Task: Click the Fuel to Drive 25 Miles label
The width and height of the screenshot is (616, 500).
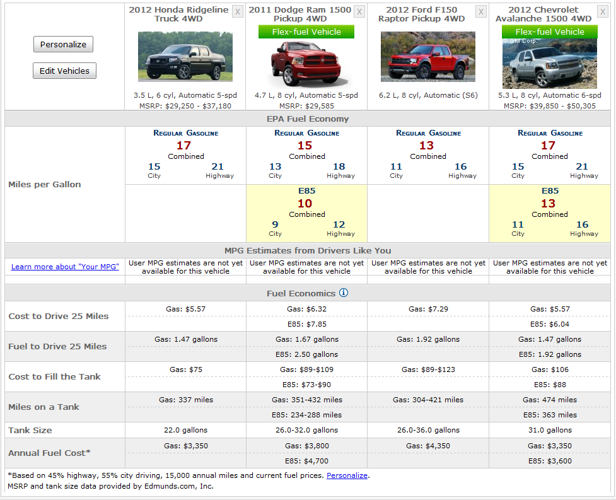Action: point(57,346)
